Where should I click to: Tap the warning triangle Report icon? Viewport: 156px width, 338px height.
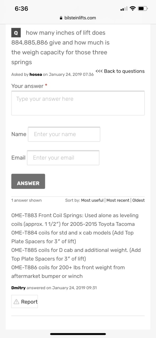point(16,302)
